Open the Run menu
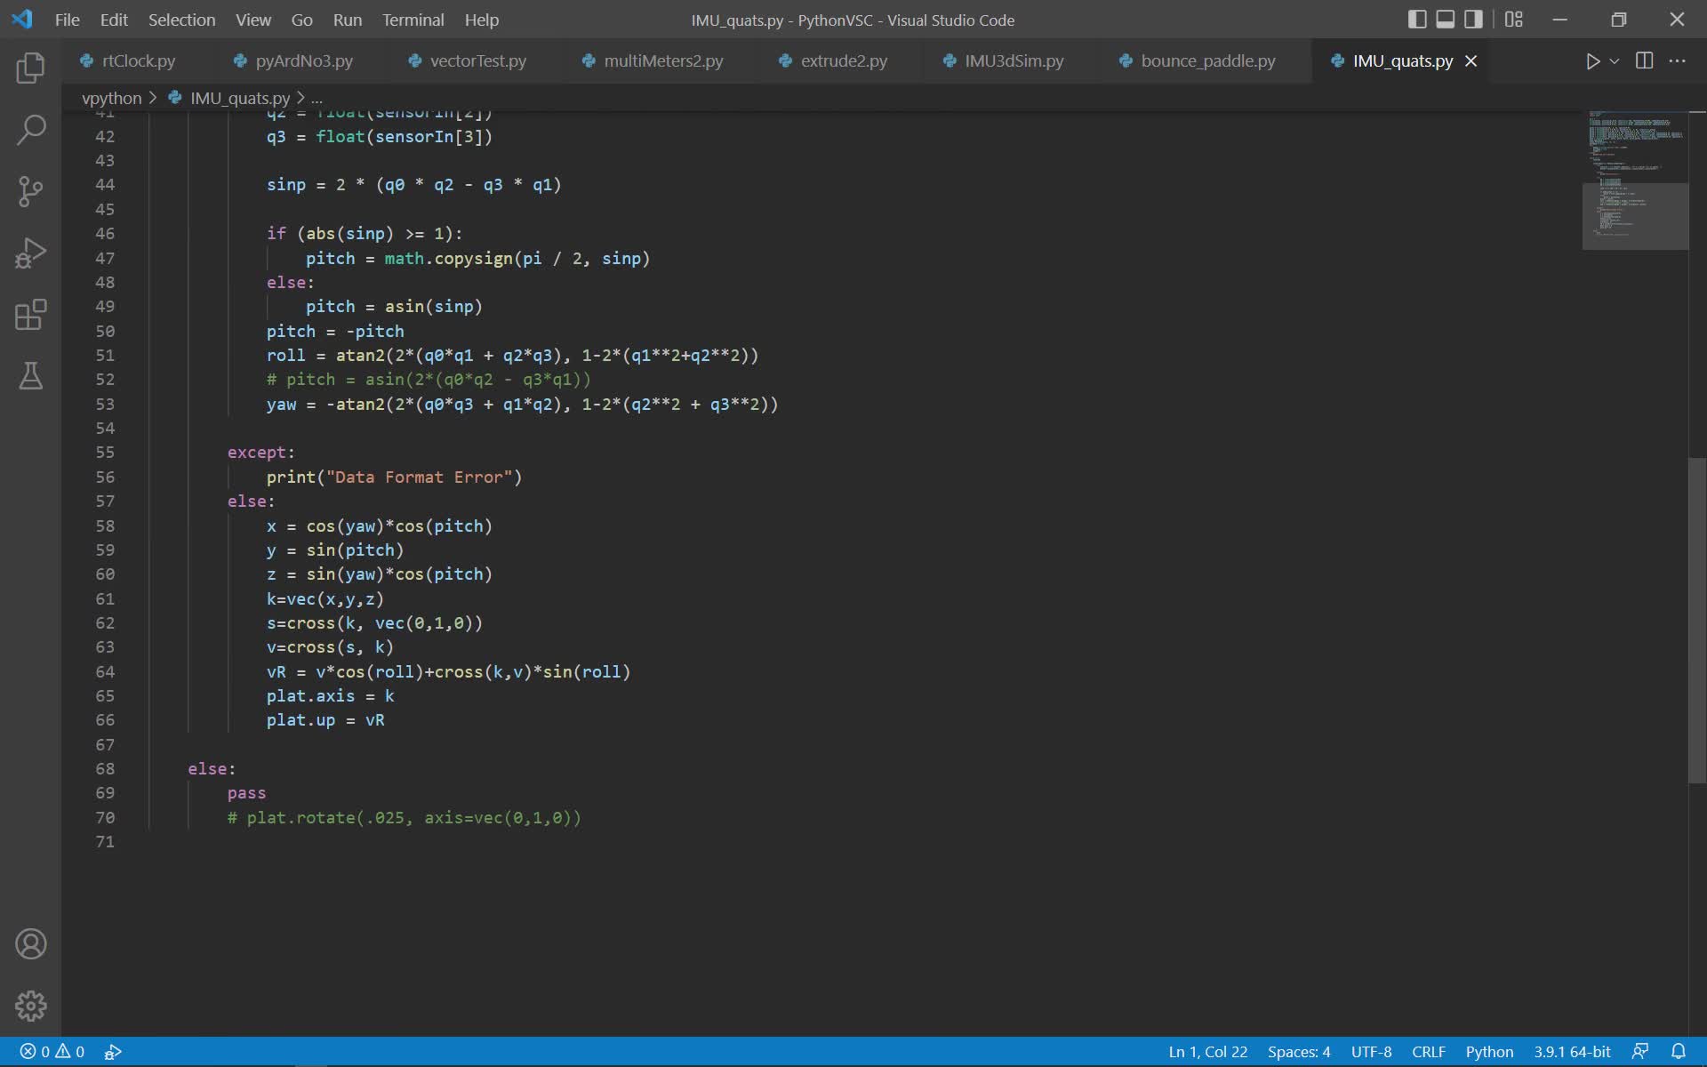 pos(347,19)
